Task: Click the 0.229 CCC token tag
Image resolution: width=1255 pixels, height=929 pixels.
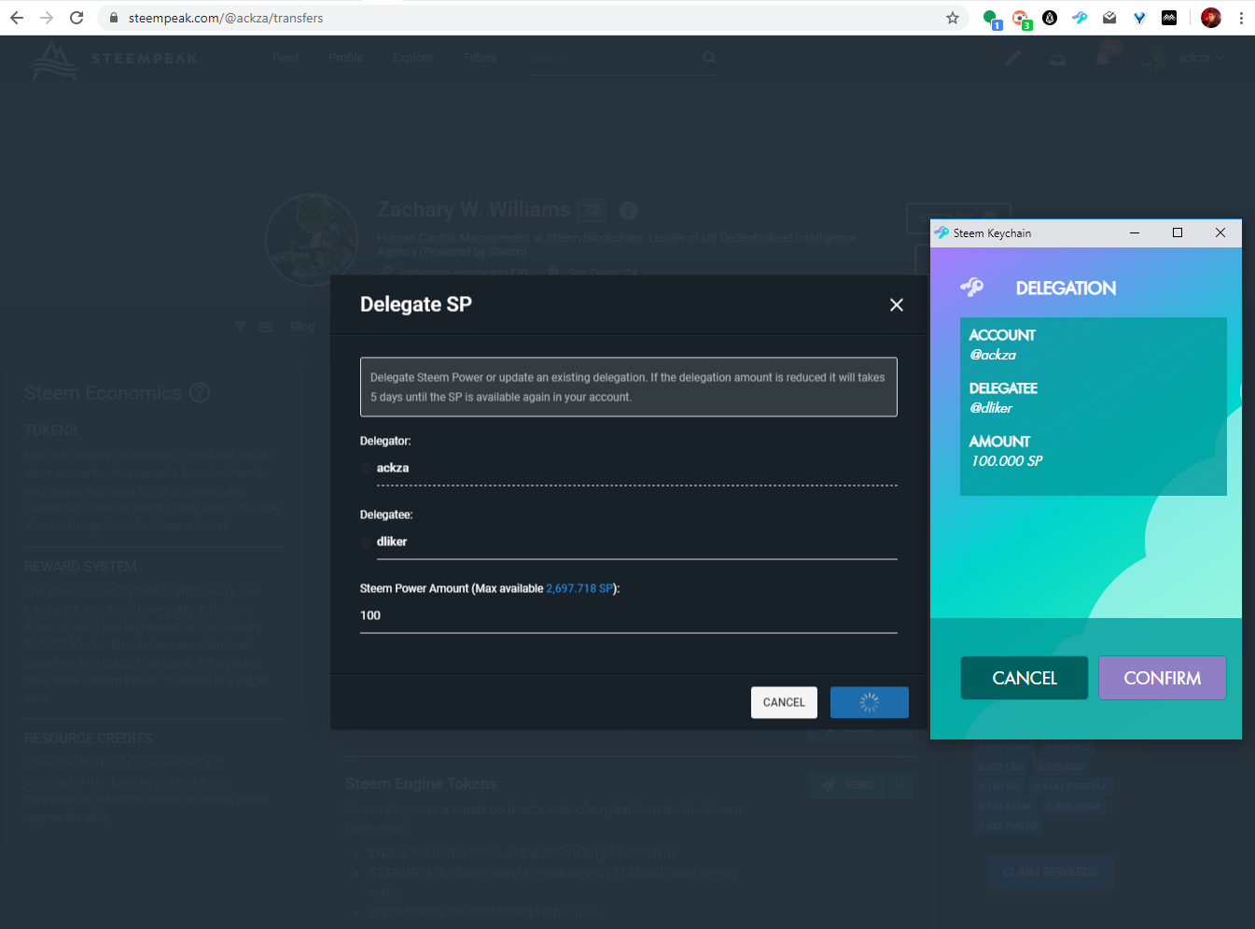Action: (x=1061, y=767)
